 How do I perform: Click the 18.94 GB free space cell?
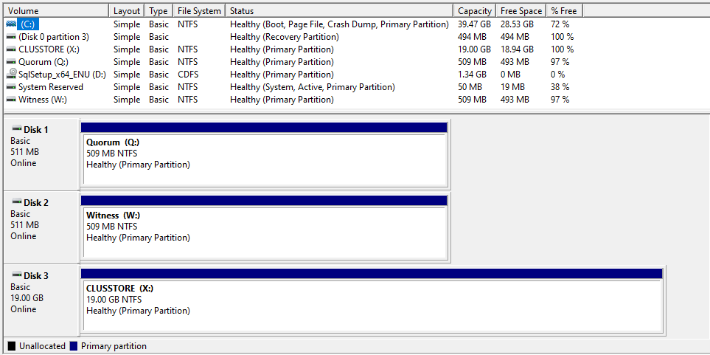(517, 49)
